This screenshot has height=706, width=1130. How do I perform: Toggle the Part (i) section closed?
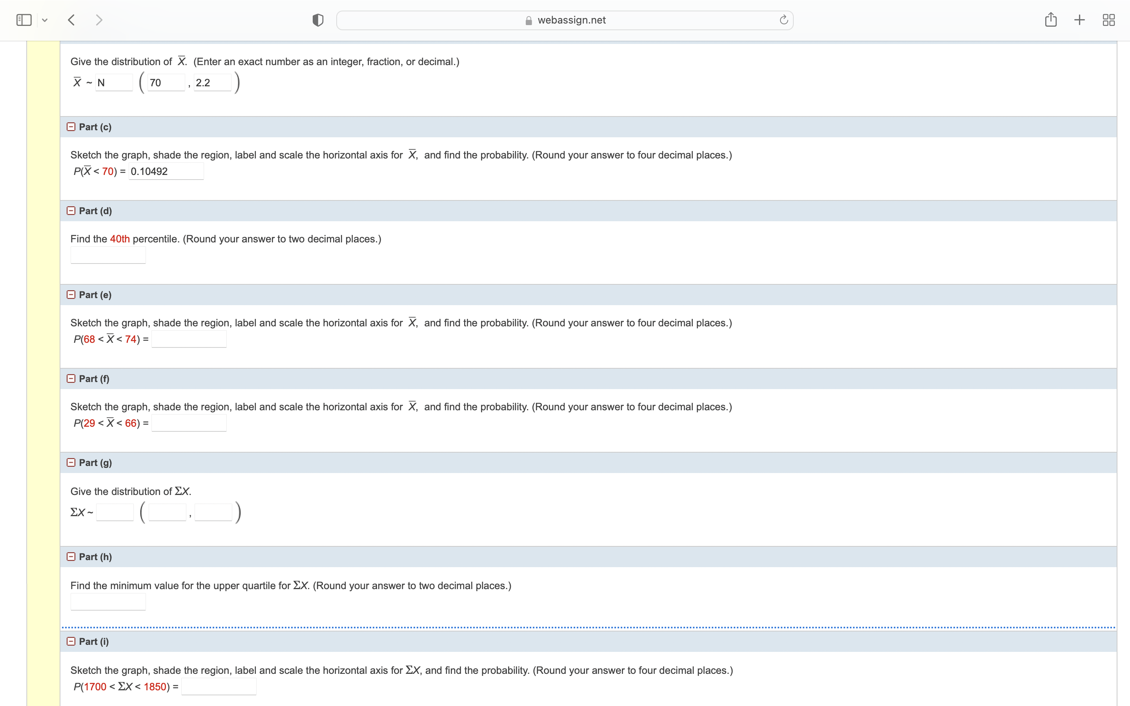pyautogui.click(x=71, y=641)
